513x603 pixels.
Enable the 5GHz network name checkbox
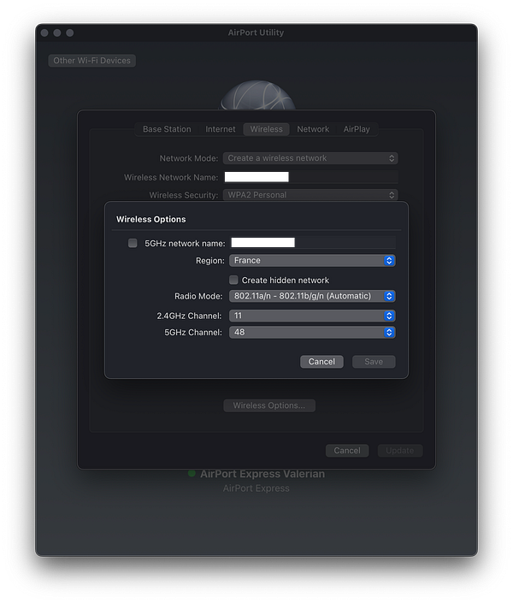133,243
